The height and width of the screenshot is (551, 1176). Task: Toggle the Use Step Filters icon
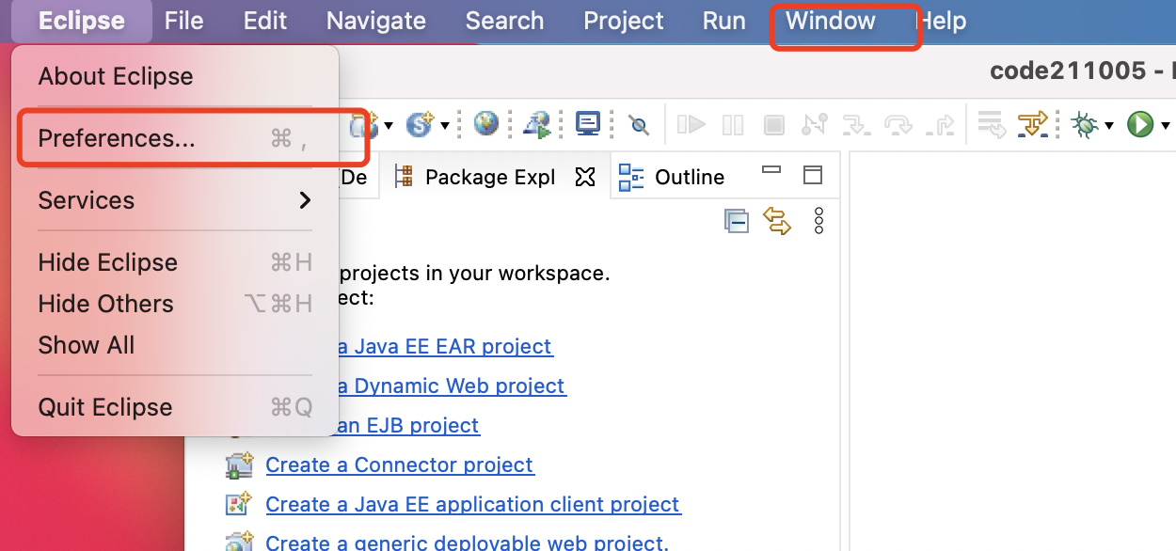coord(1033,124)
